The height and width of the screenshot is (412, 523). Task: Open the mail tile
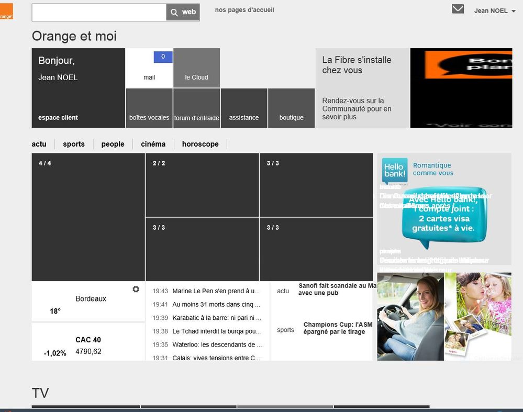(x=149, y=68)
